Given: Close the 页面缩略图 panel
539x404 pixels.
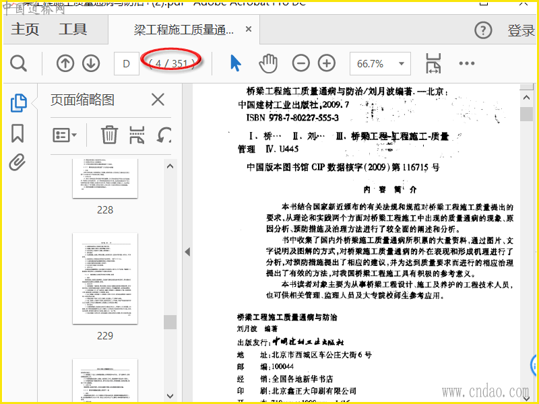Looking at the screenshot, I should click(158, 100).
